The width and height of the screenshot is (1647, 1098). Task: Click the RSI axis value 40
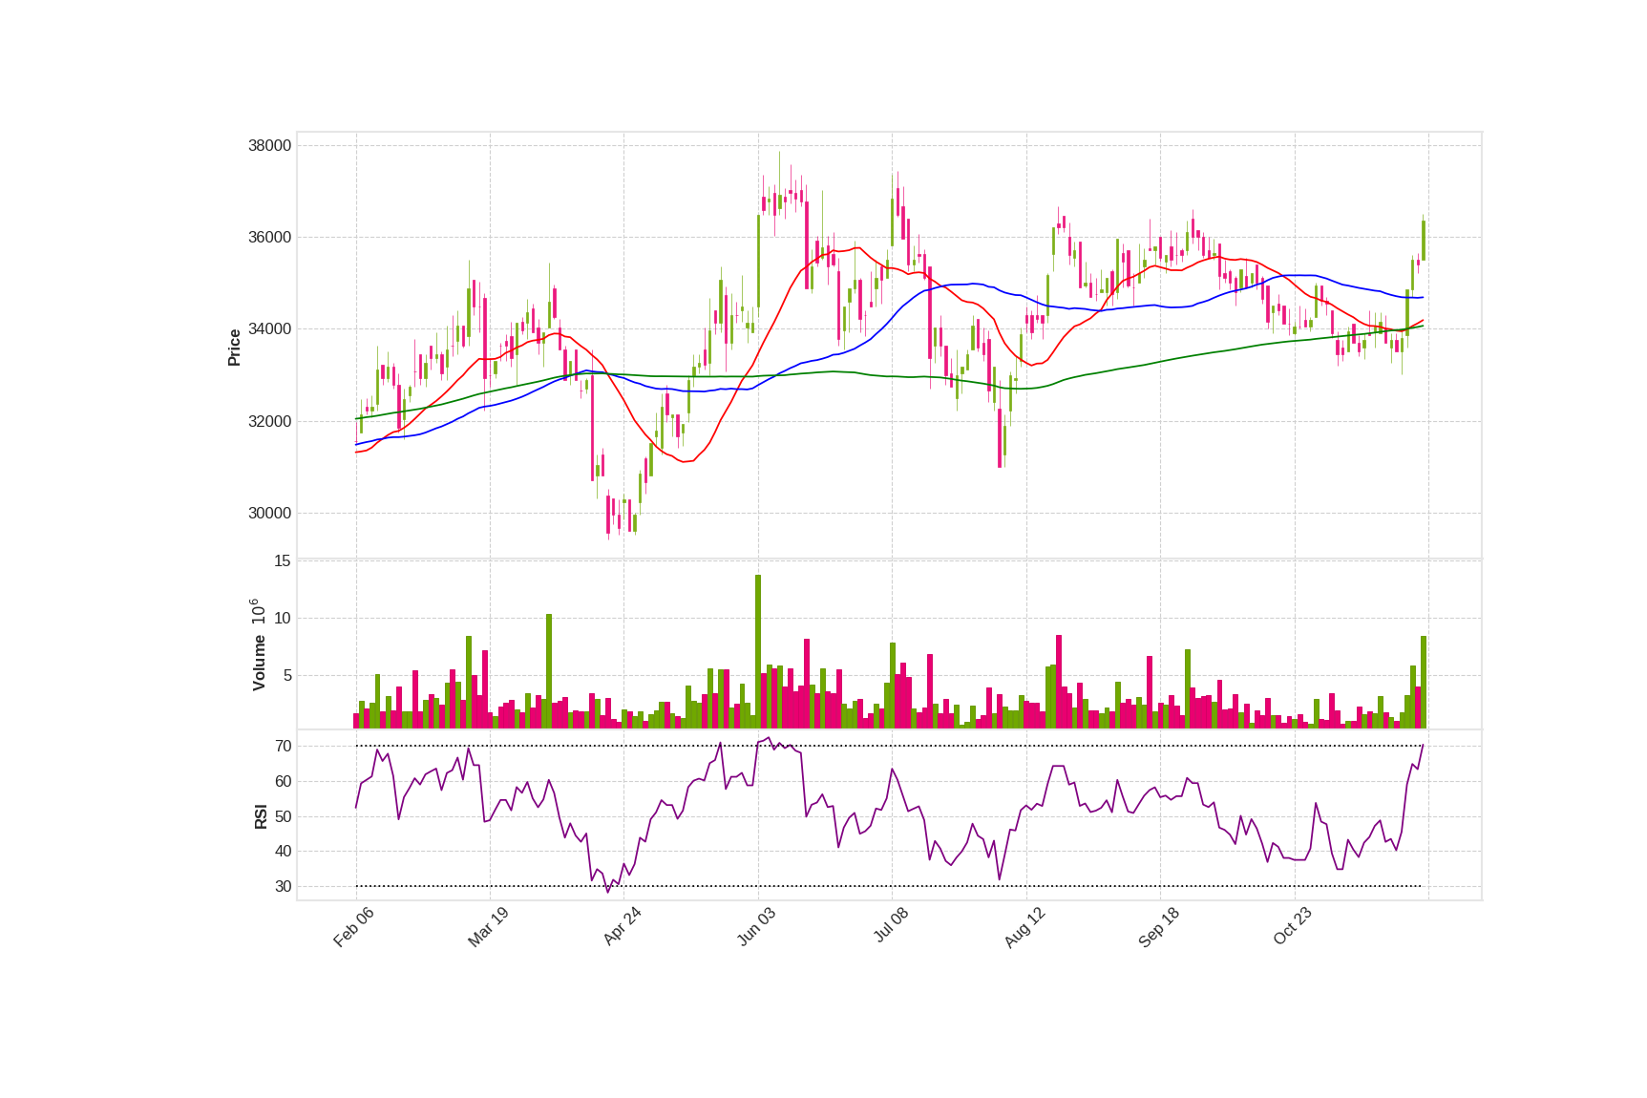(x=284, y=852)
